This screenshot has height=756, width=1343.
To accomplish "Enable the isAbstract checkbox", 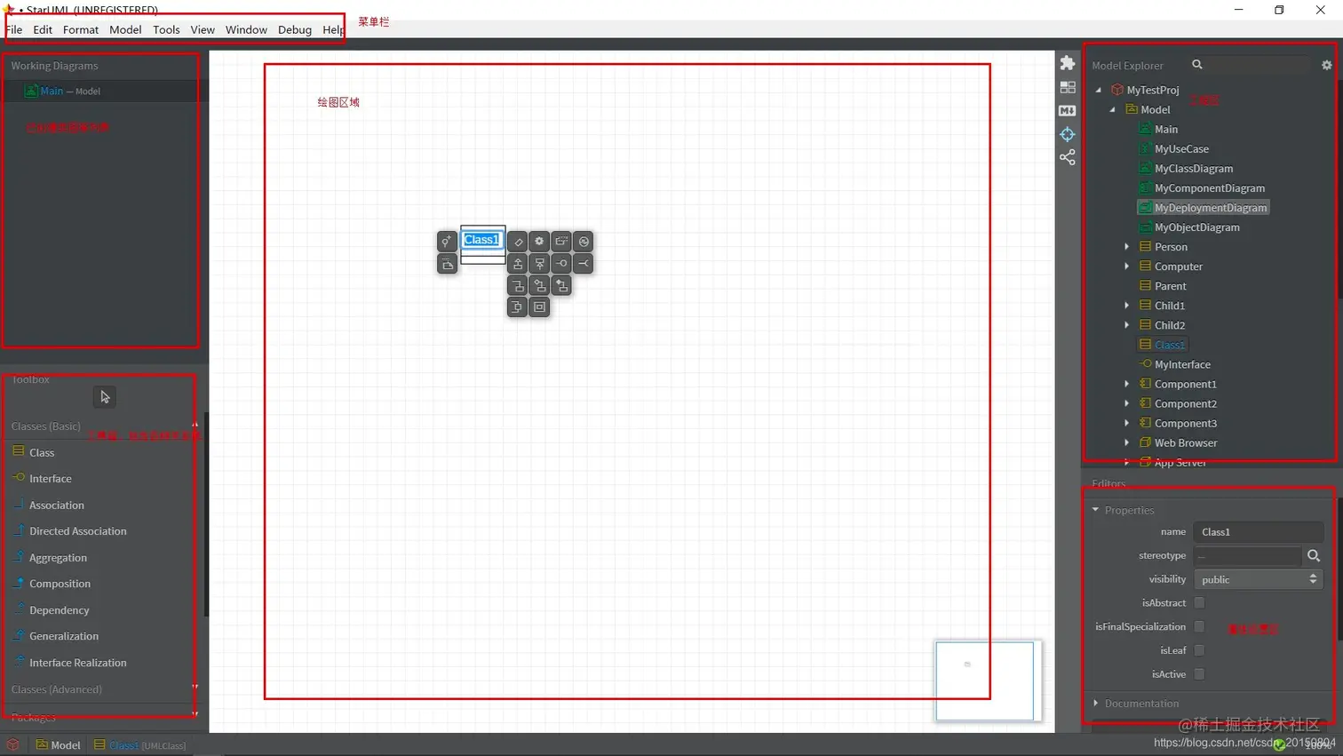I will click(1199, 602).
